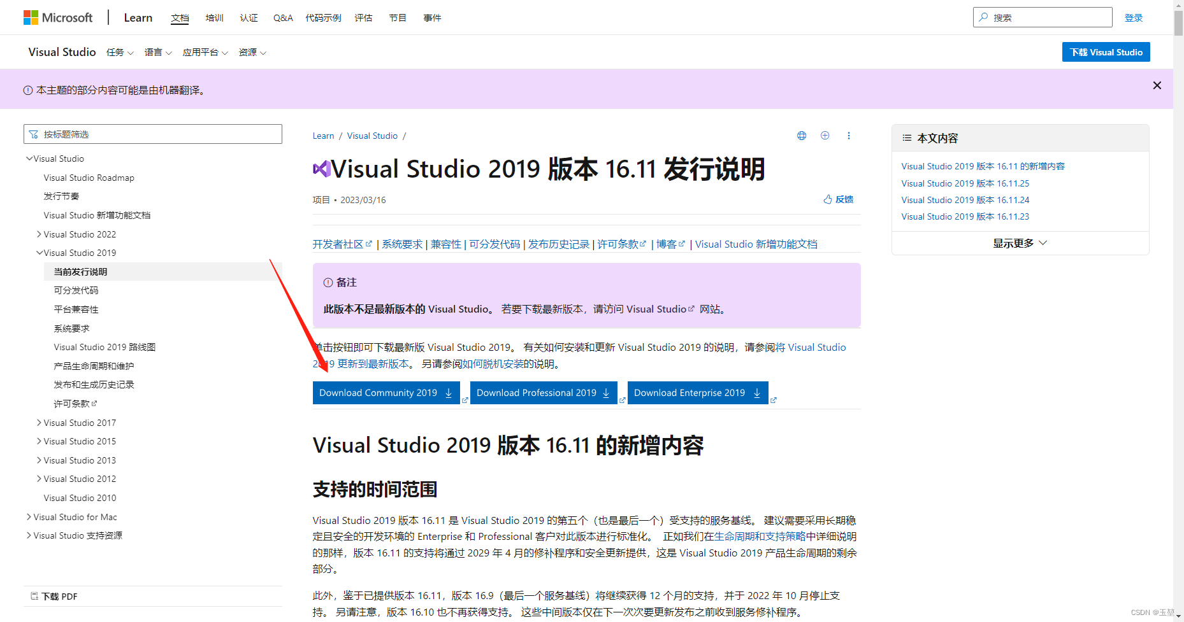Dismiss the machine translation notice banner

tap(1157, 85)
